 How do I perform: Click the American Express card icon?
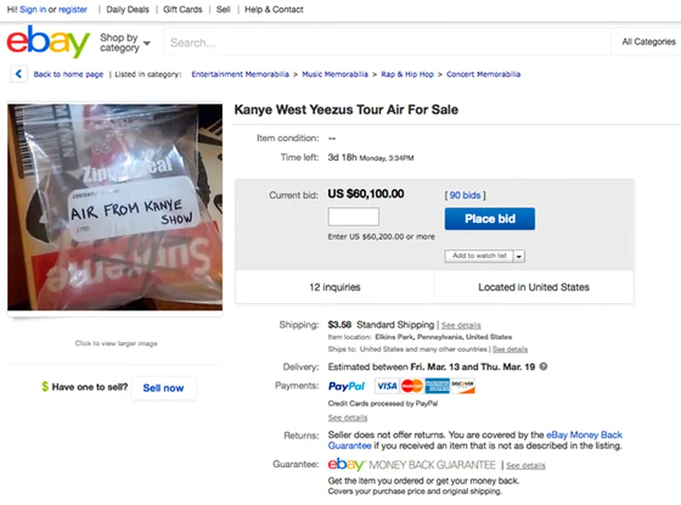(437, 386)
